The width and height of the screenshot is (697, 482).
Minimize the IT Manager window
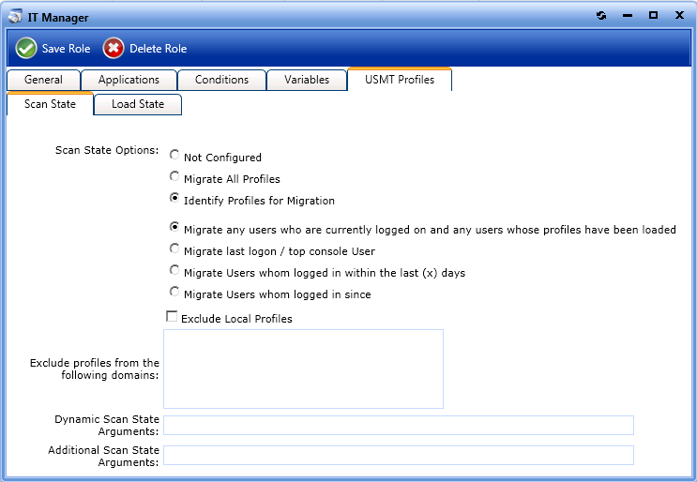[x=628, y=16]
